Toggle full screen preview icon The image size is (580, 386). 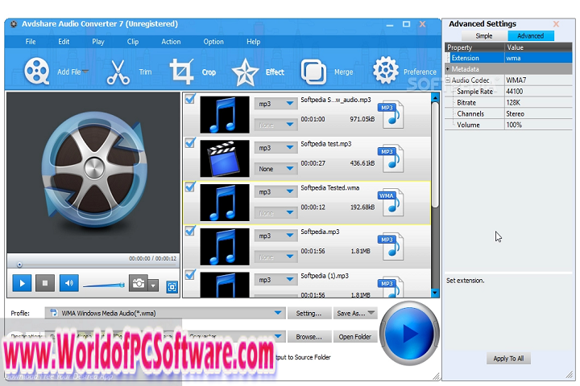pyautogui.click(x=172, y=287)
